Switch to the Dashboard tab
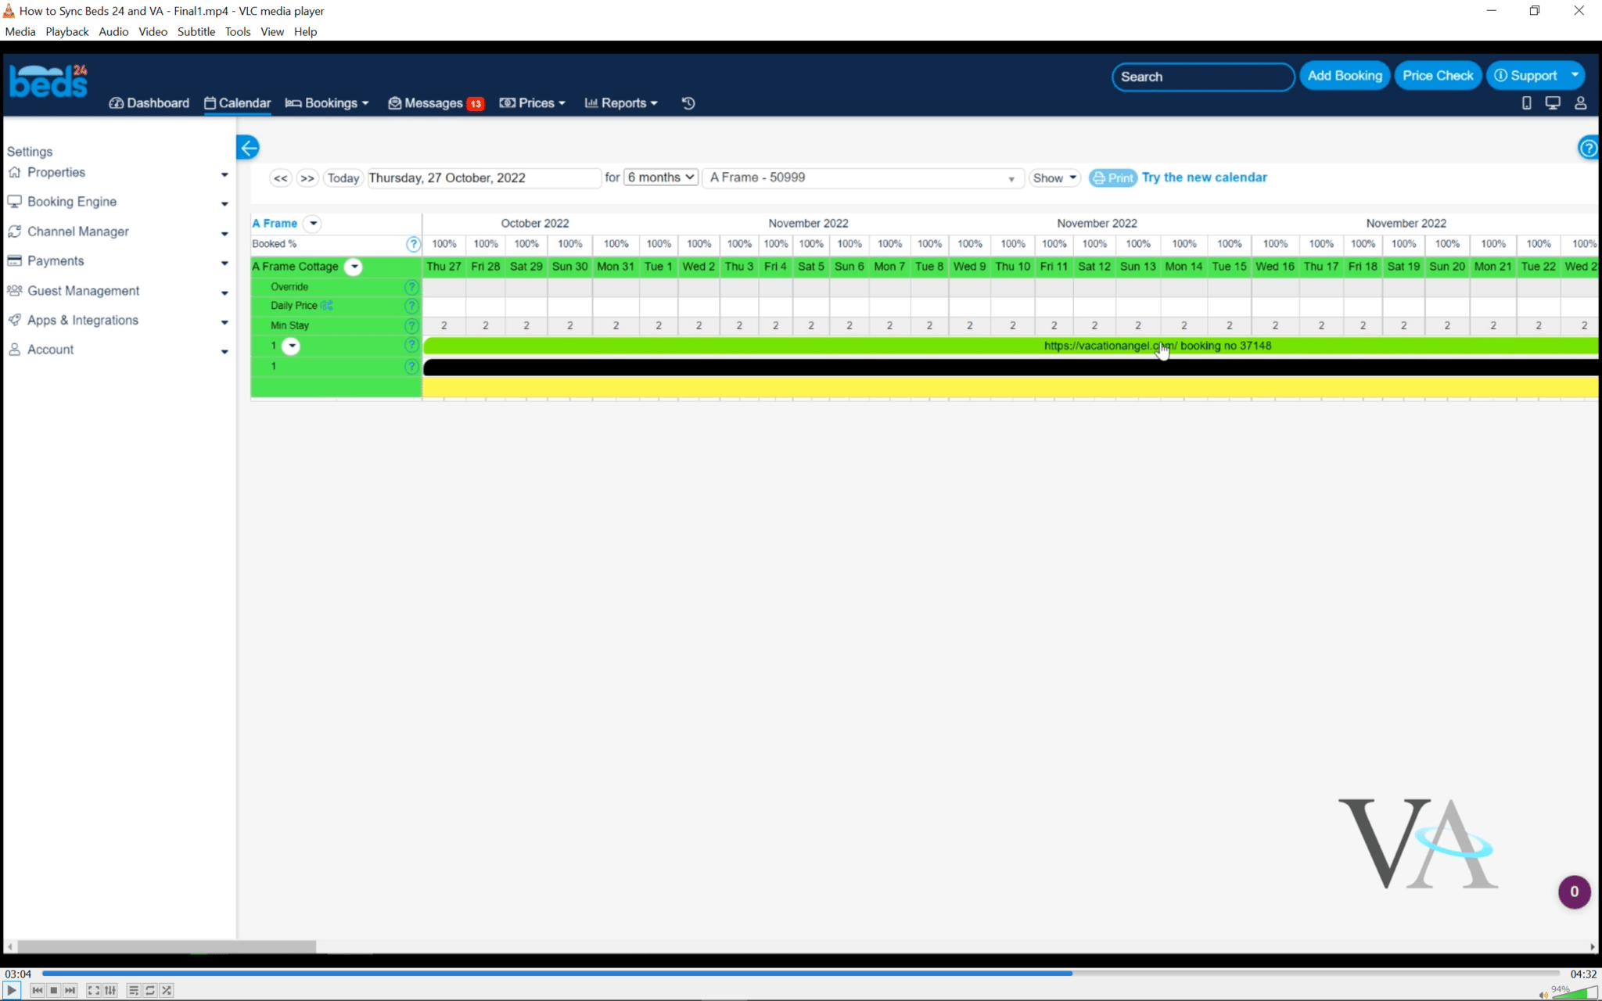 (149, 103)
